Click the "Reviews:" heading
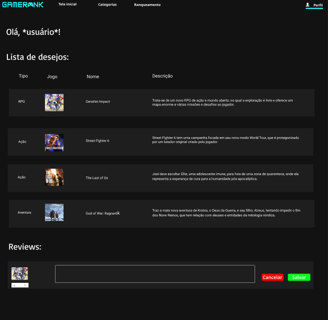The image size is (328, 320). tap(25, 247)
